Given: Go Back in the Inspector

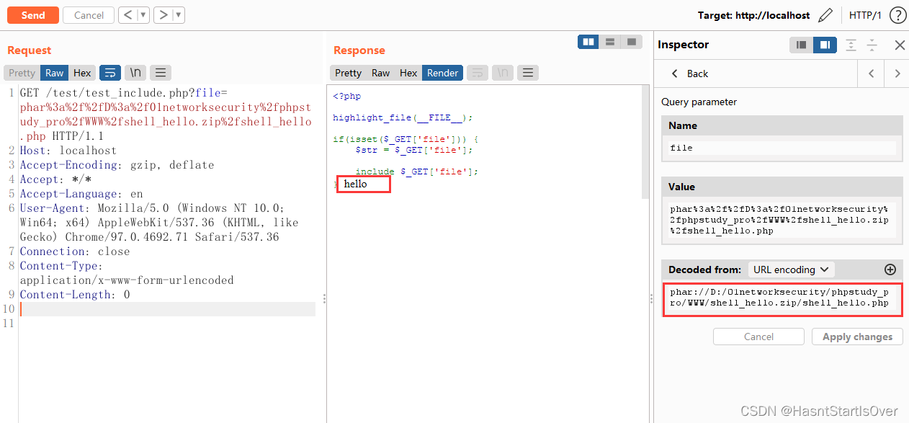Looking at the screenshot, I should pos(689,74).
